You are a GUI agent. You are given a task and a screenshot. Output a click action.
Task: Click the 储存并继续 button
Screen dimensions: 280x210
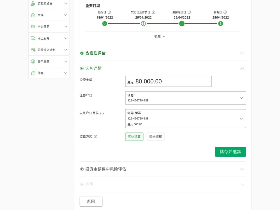[230, 152]
